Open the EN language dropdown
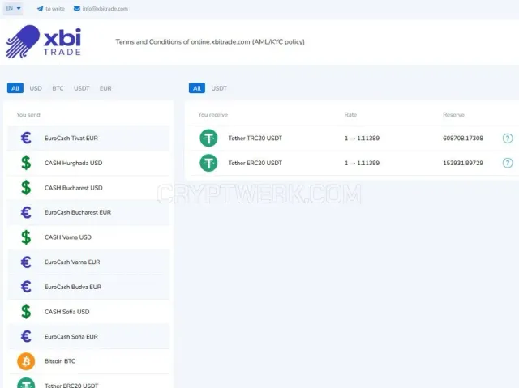This screenshot has height=388, width=519. (x=13, y=8)
